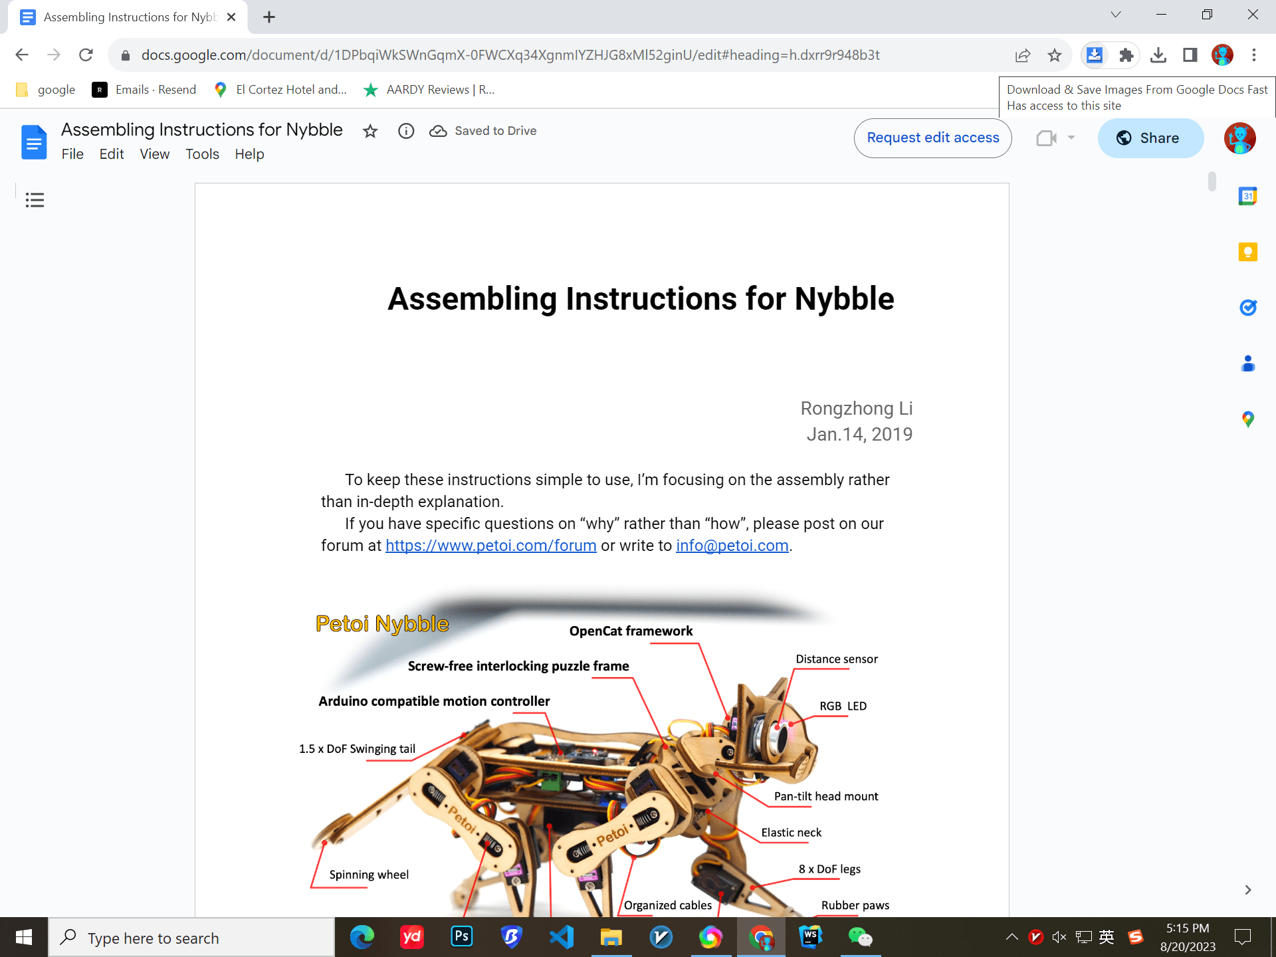
Task: Select the Assembling Instructions browser tab
Action: pos(126,17)
